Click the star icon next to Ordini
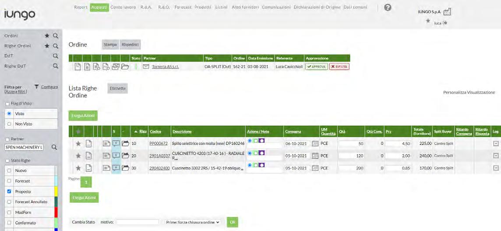The width and height of the screenshot is (501, 231). (x=47, y=36)
